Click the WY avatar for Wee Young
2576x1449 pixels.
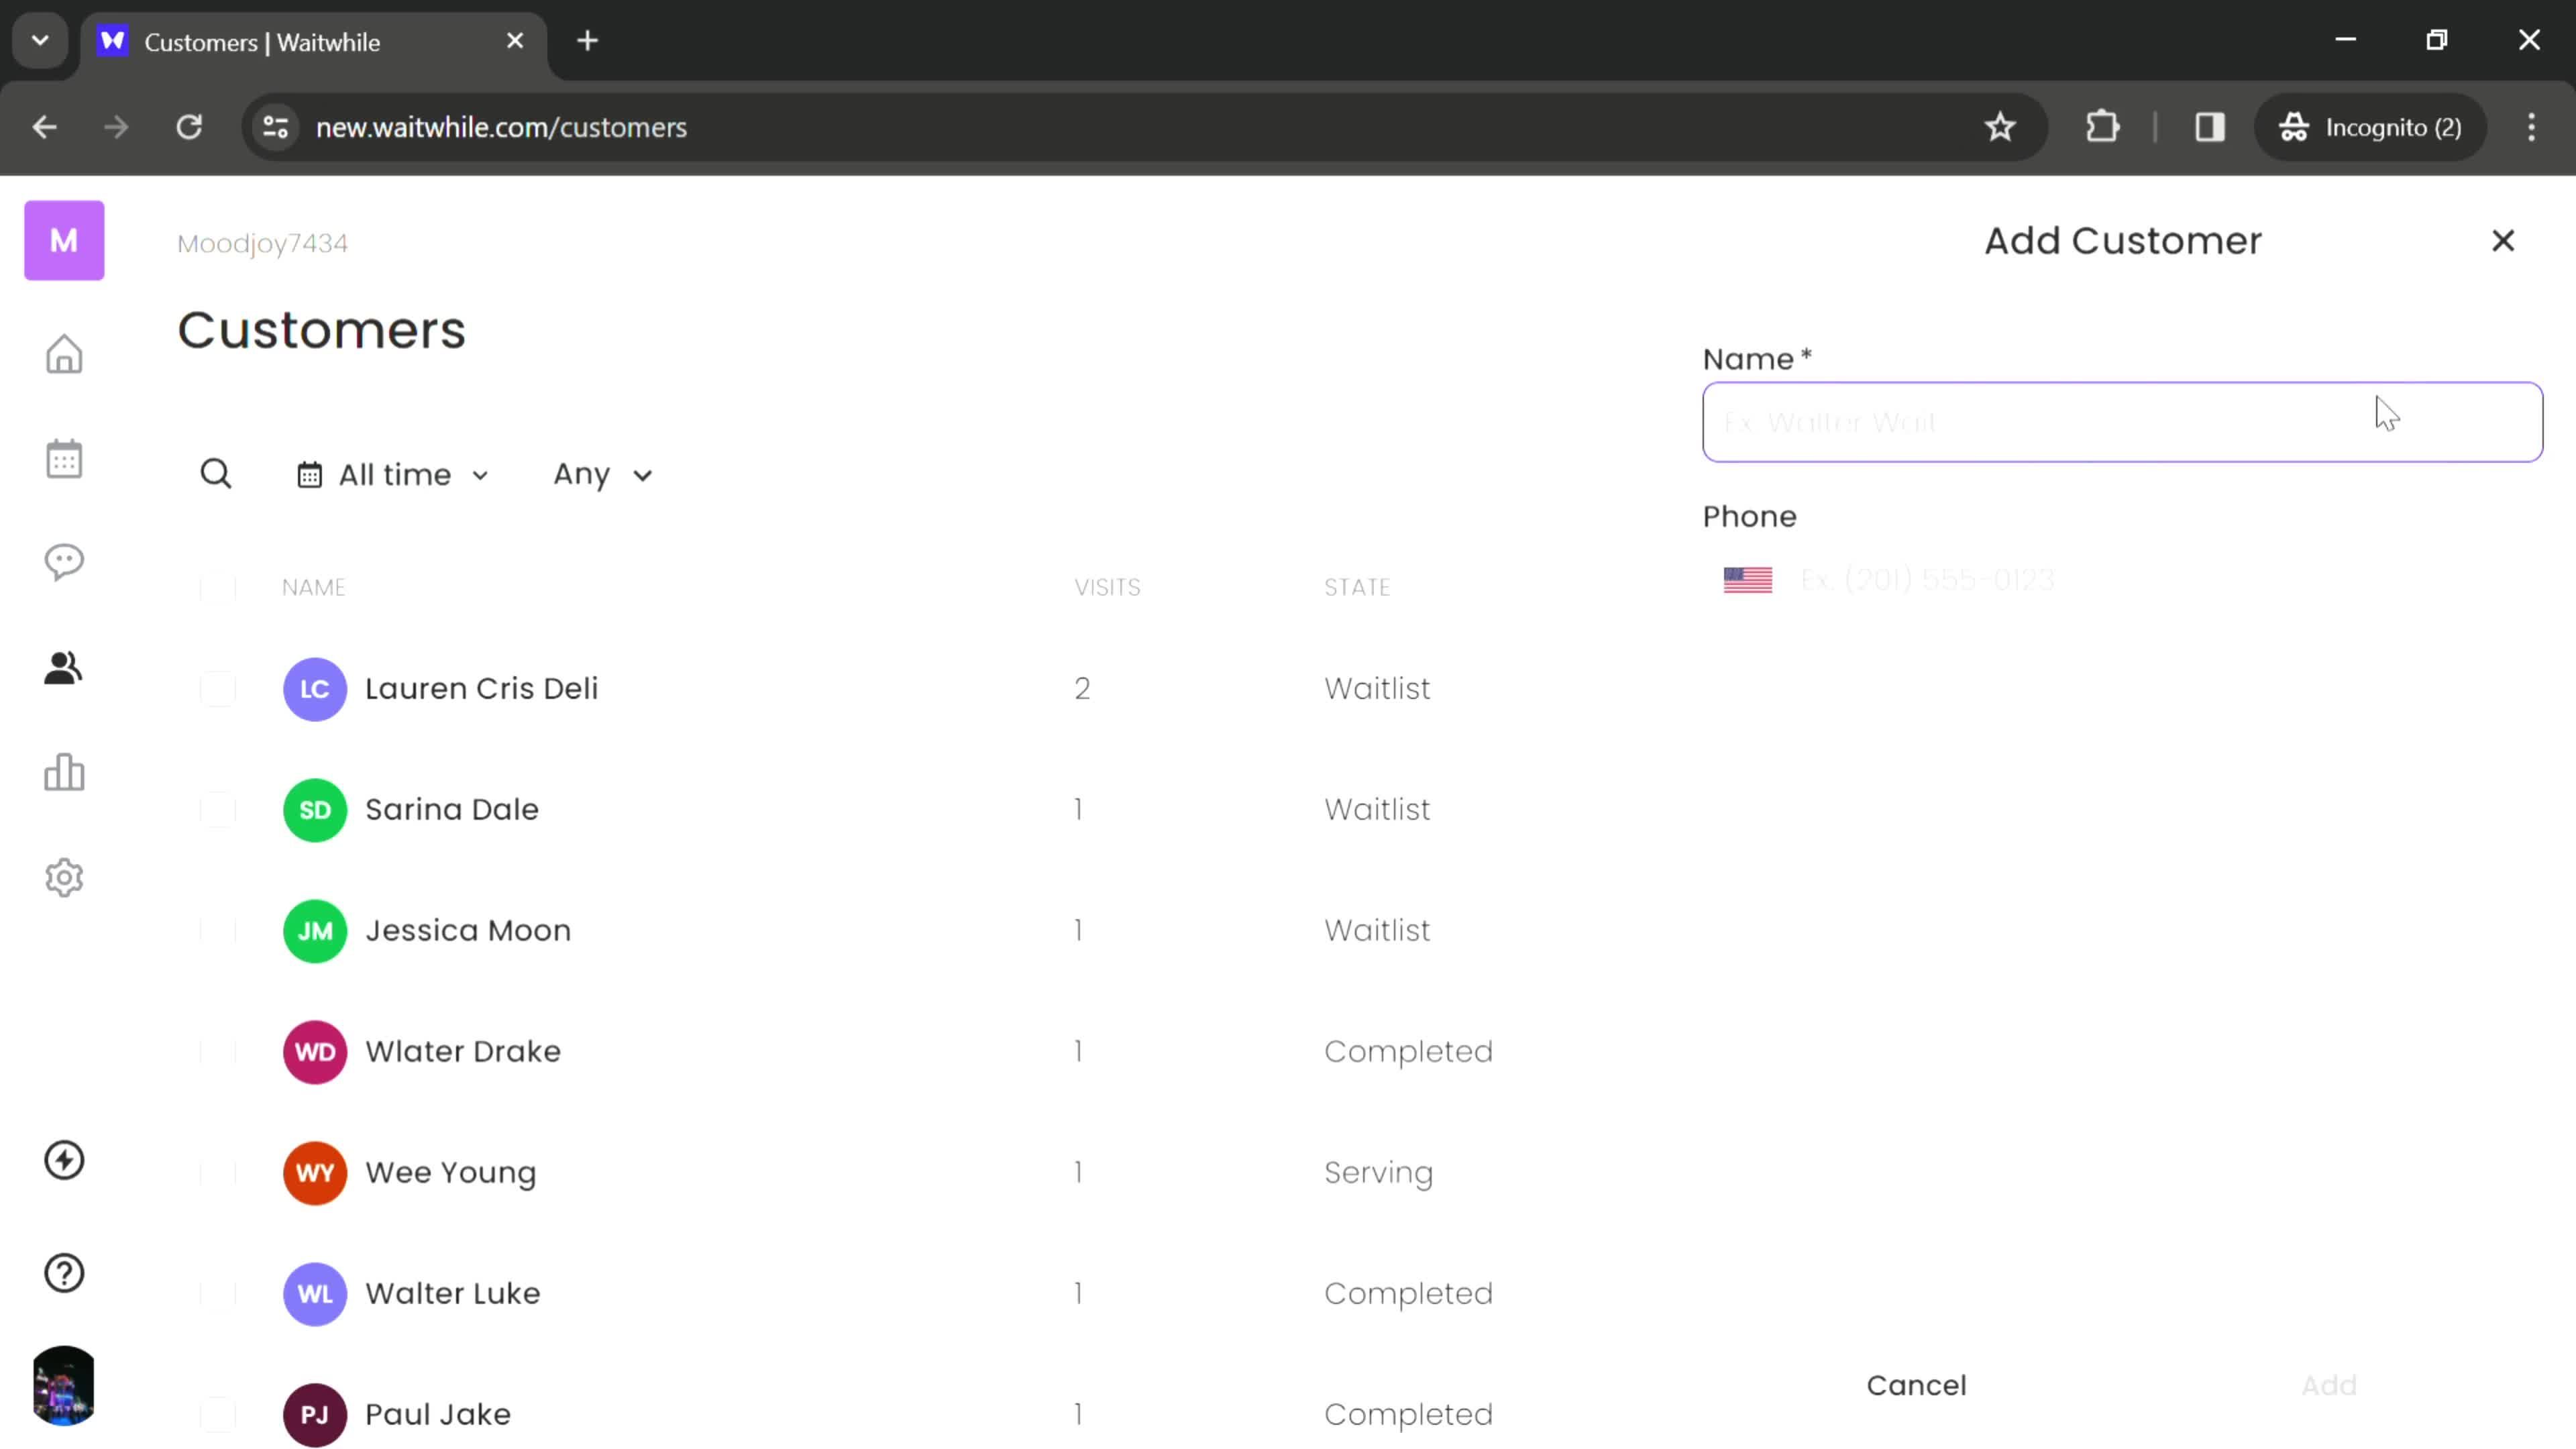[x=315, y=1173]
